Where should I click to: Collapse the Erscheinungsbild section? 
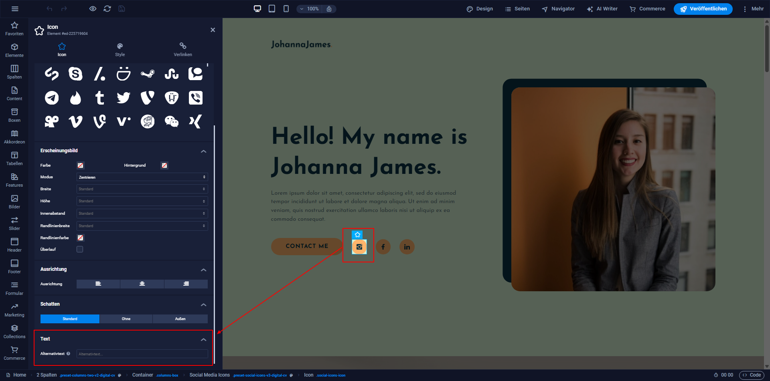click(203, 151)
